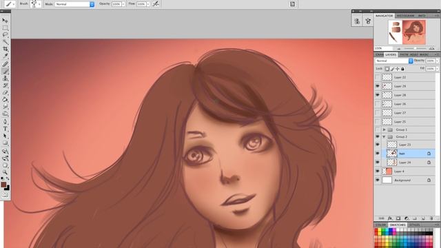The height and width of the screenshot is (248, 441).
Task: Hide Layer 4
Action: pyautogui.click(x=378, y=171)
